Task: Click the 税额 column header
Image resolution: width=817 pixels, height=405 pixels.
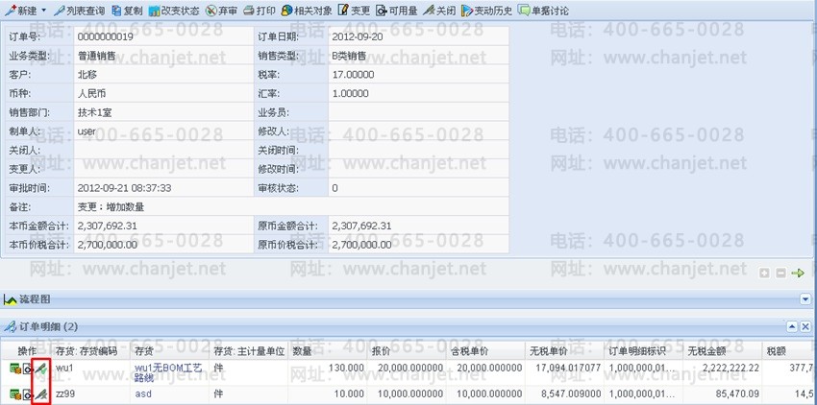Action: coord(777,351)
